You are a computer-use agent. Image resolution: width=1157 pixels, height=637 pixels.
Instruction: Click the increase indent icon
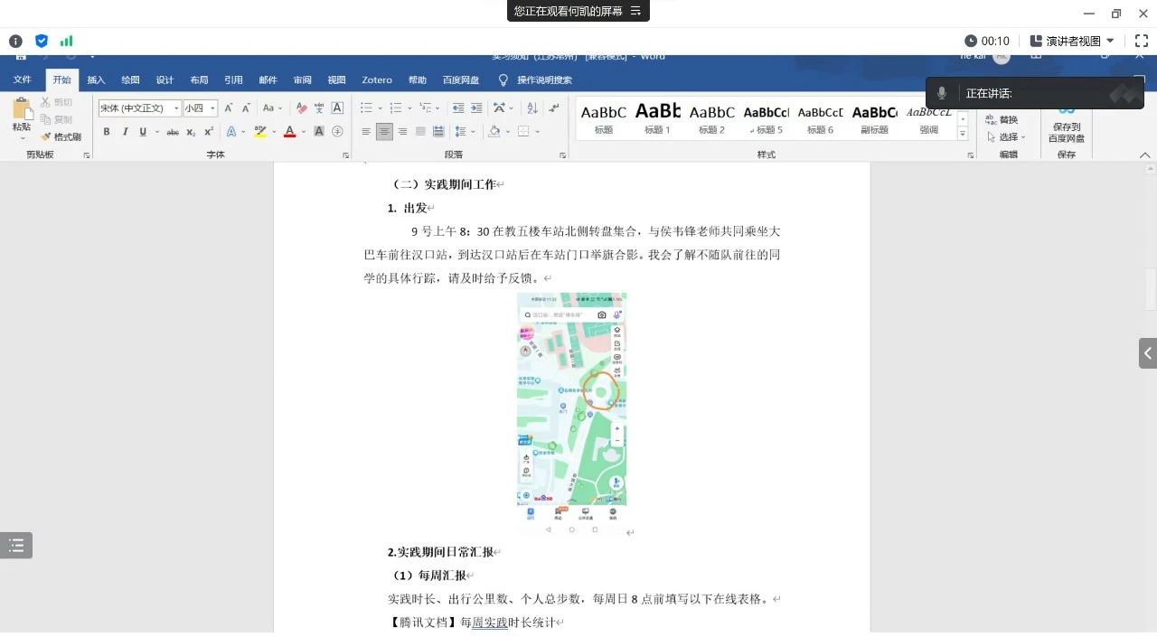[x=477, y=108]
